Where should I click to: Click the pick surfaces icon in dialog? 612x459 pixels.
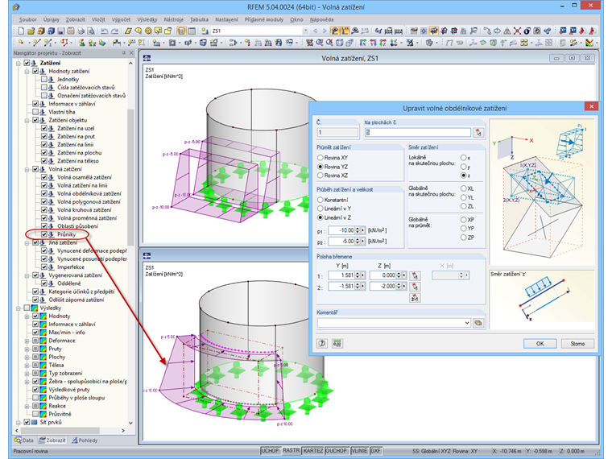478,133
